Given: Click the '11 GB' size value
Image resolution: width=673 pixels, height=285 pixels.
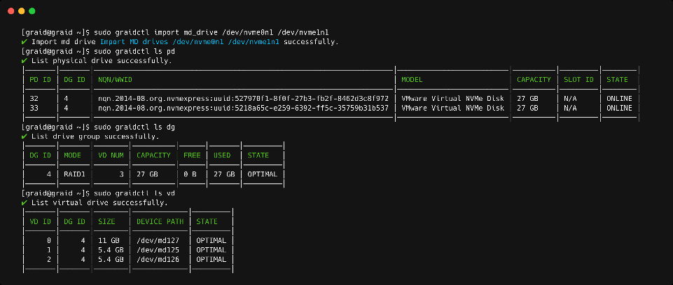Looking at the screenshot, I should pyautogui.click(x=109, y=240).
